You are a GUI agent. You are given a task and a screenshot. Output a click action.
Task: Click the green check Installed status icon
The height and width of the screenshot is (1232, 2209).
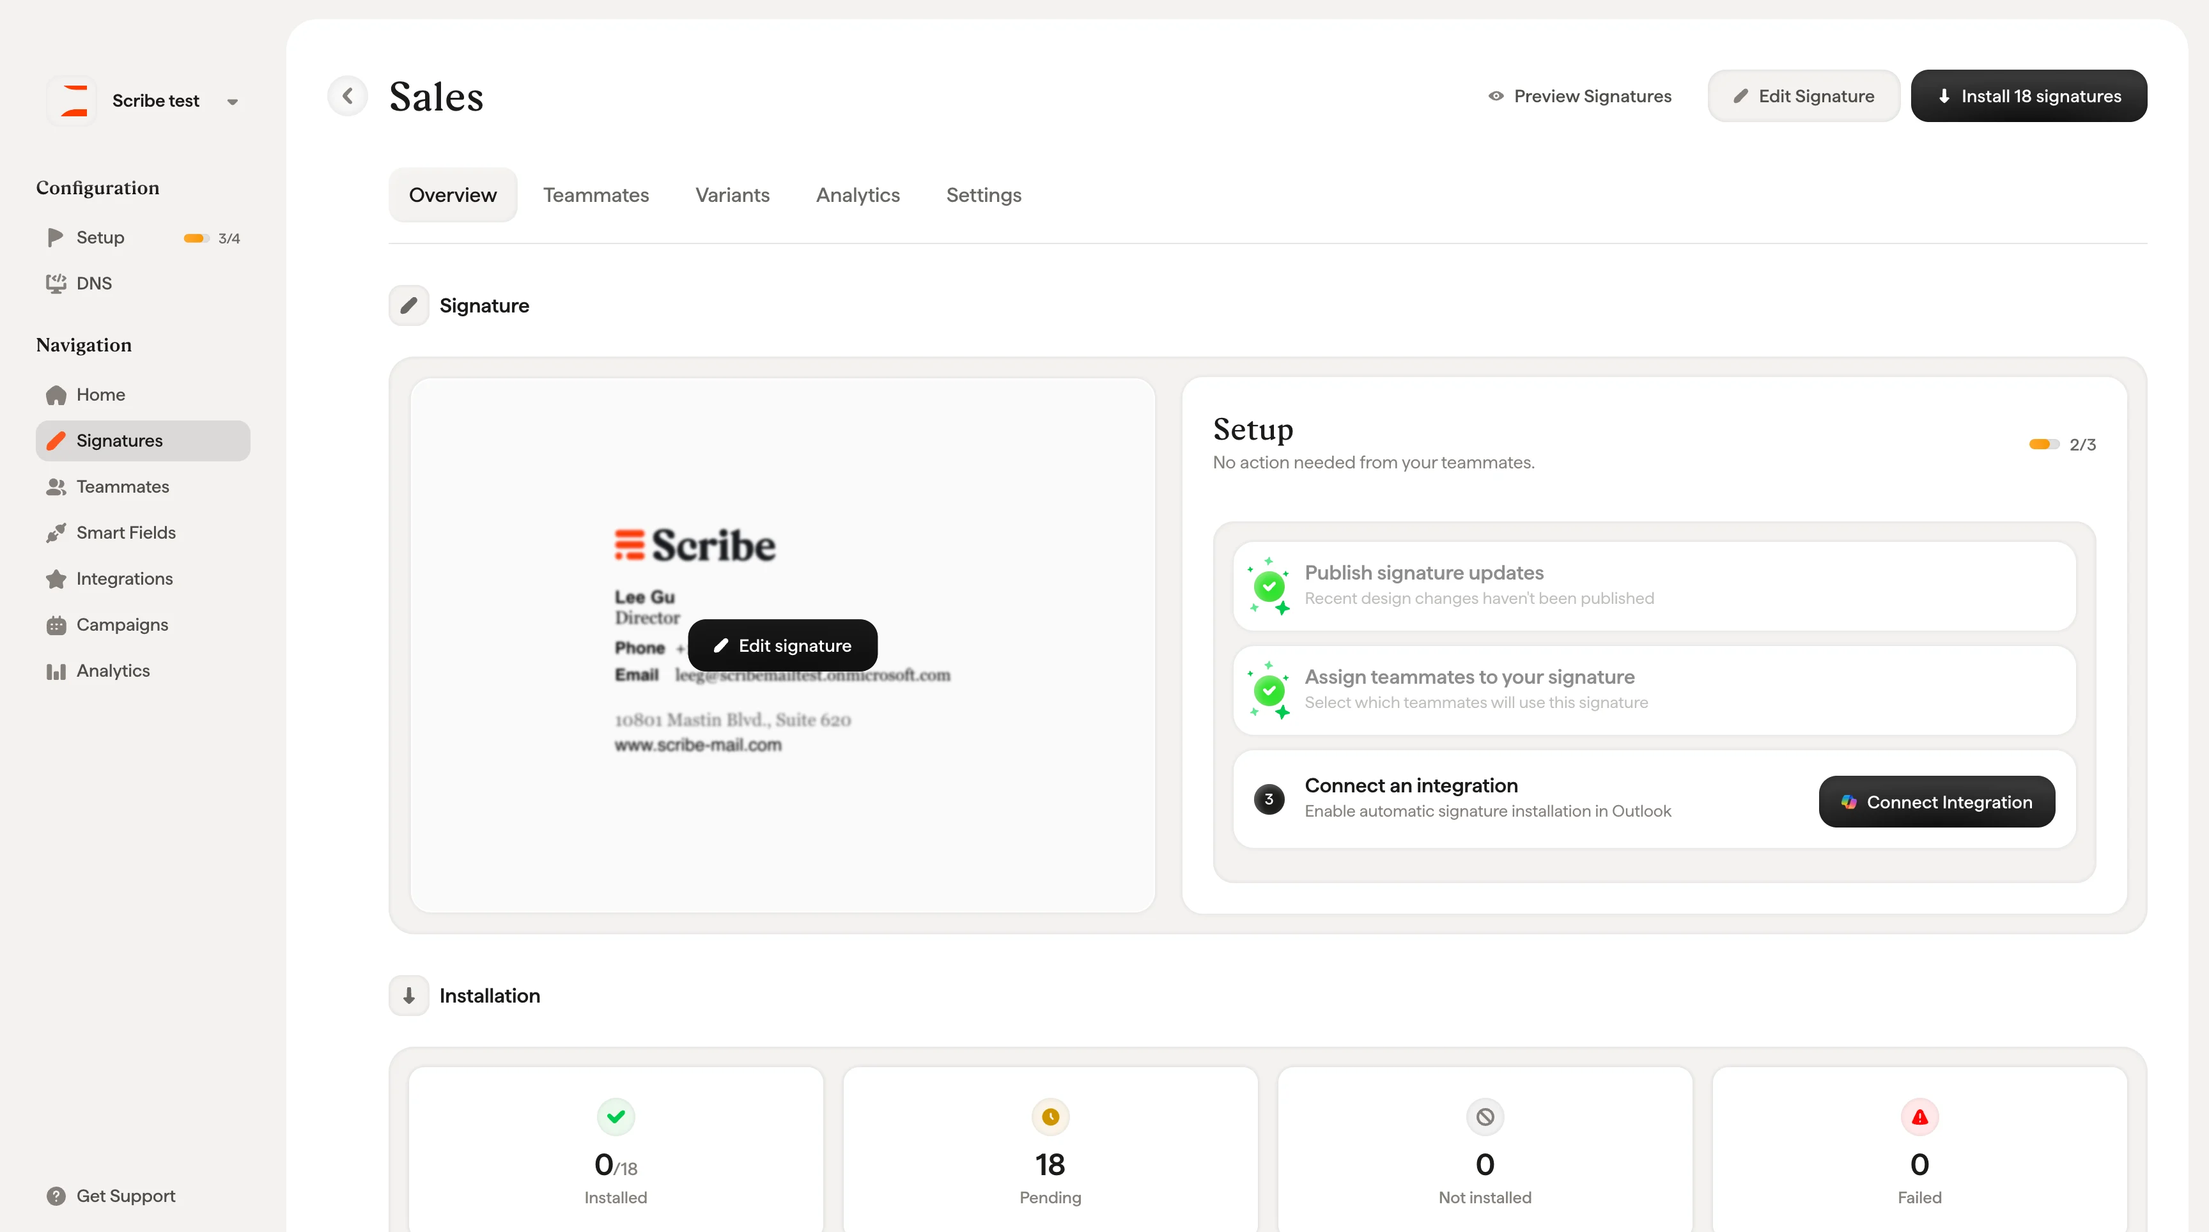click(616, 1116)
